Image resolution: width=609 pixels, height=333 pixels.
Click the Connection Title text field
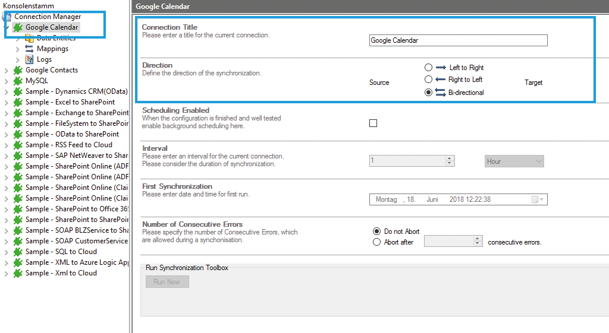pyautogui.click(x=458, y=40)
